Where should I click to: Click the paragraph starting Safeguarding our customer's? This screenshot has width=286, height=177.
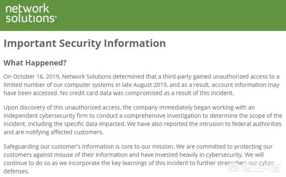pos(139,159)
